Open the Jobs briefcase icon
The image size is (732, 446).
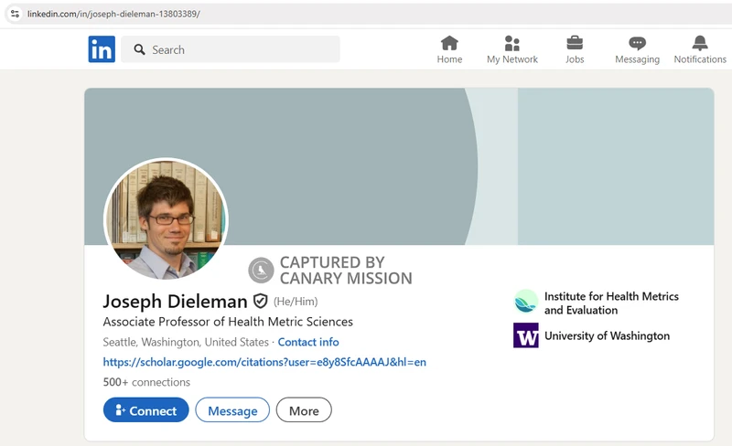point(575,43)
